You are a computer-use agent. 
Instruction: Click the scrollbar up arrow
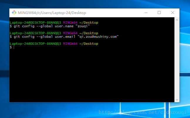point(177,20)
